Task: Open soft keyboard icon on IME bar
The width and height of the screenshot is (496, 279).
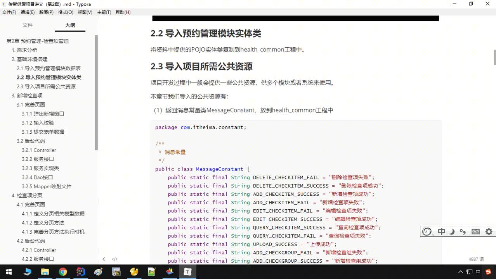Action: pyautogui.click(x=475, y=232)
